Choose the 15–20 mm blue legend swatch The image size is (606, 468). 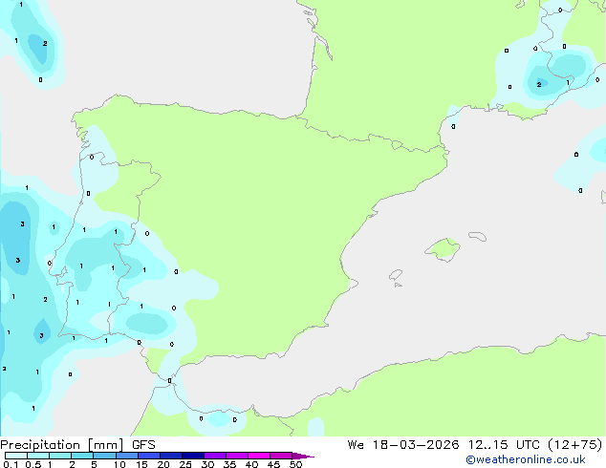[149, 456]
